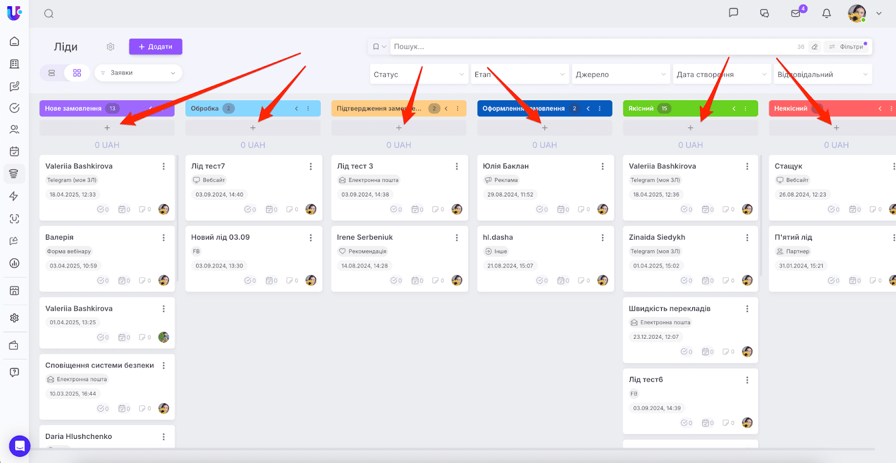
Task: Click the eraser clear-filters icon in search bar
Action: click(x=815, y=47)
